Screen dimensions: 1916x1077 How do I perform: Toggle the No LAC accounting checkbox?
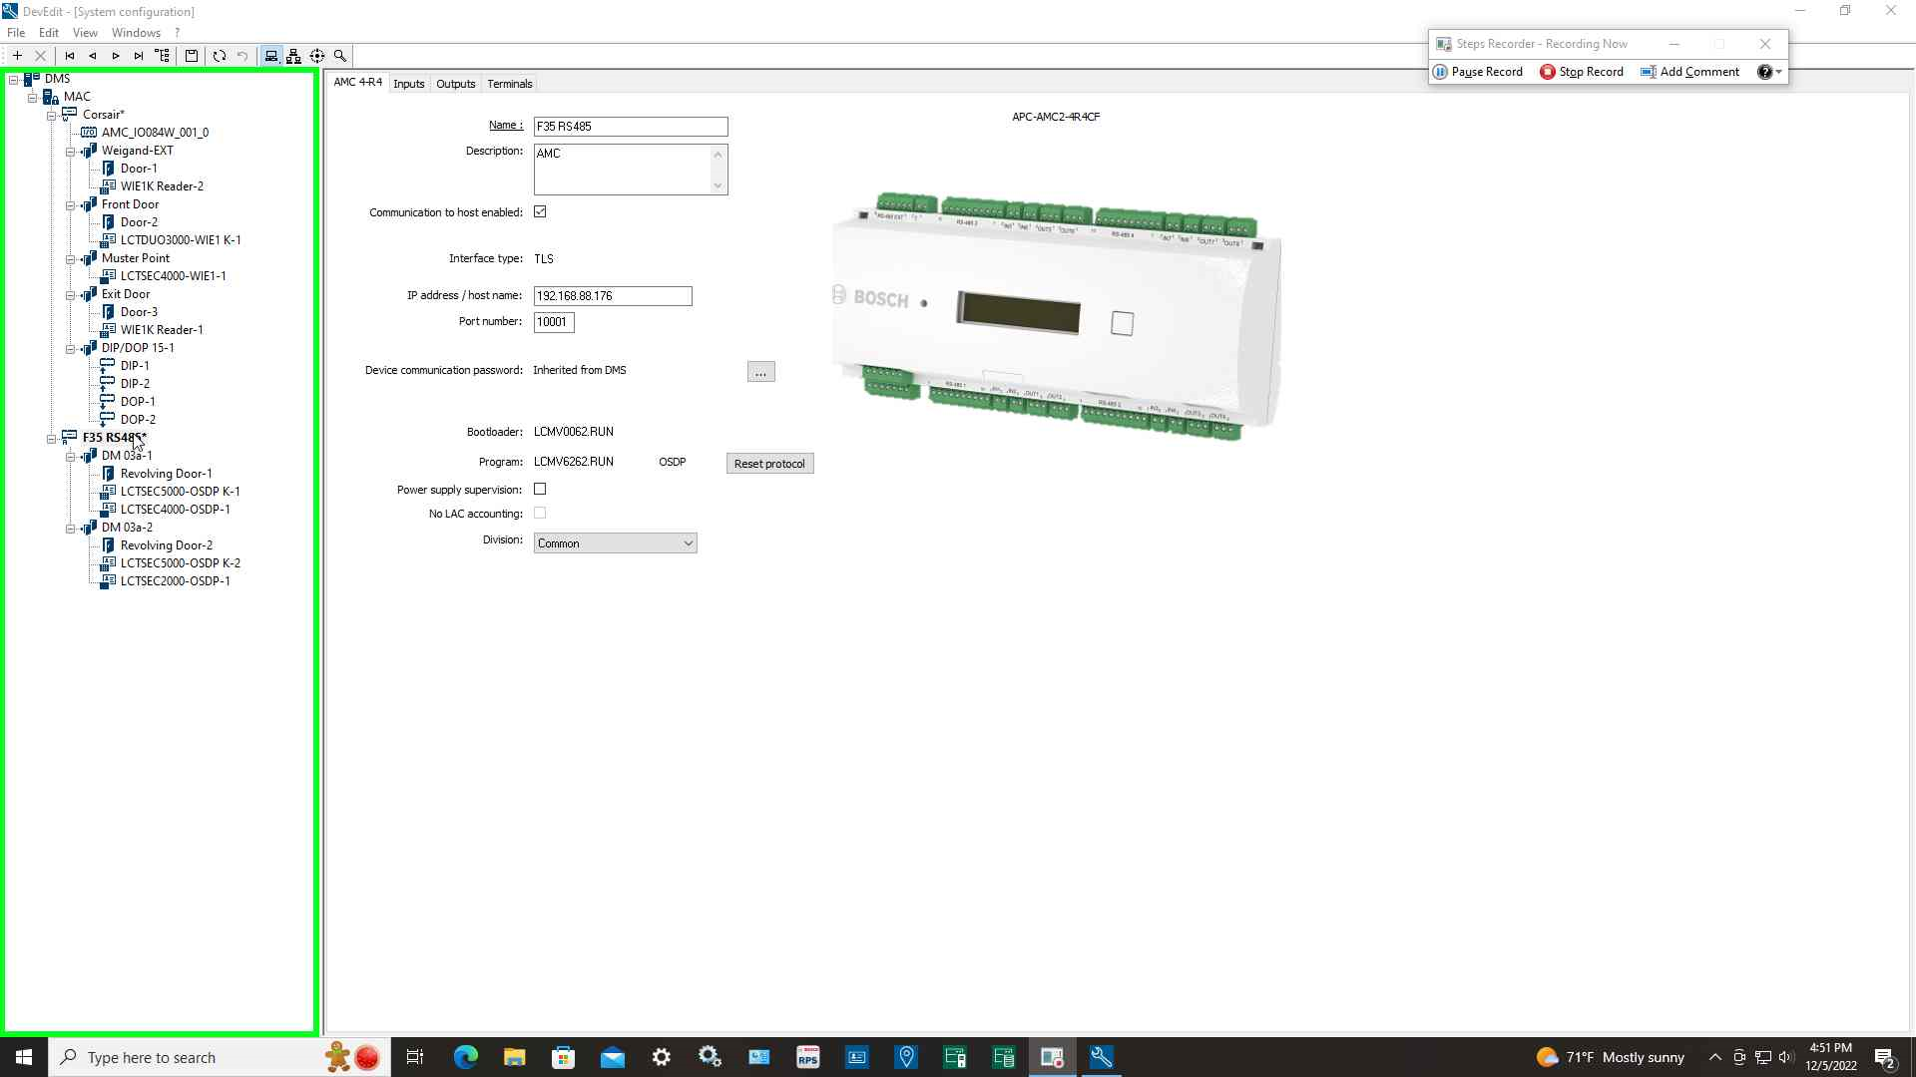540,514
